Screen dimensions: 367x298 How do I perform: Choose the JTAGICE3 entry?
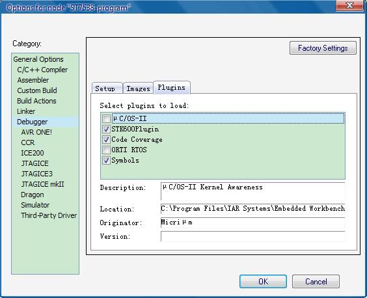(x=36, y=174)
